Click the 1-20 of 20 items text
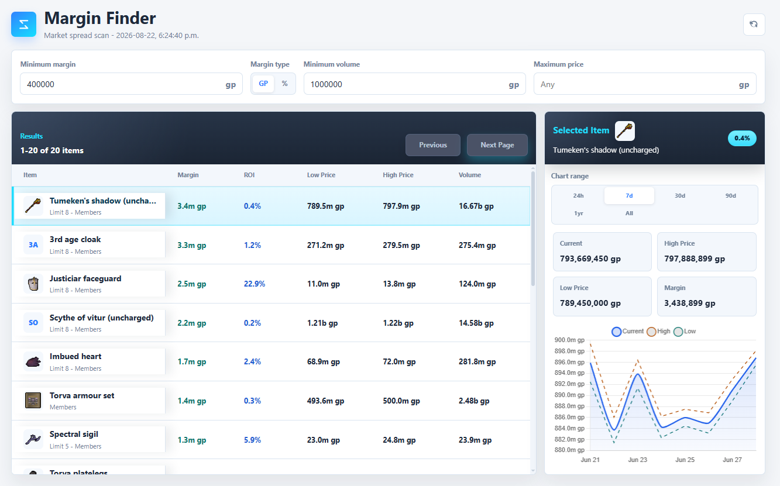Screen dimensions: 780x486 [x=52, y=150]
